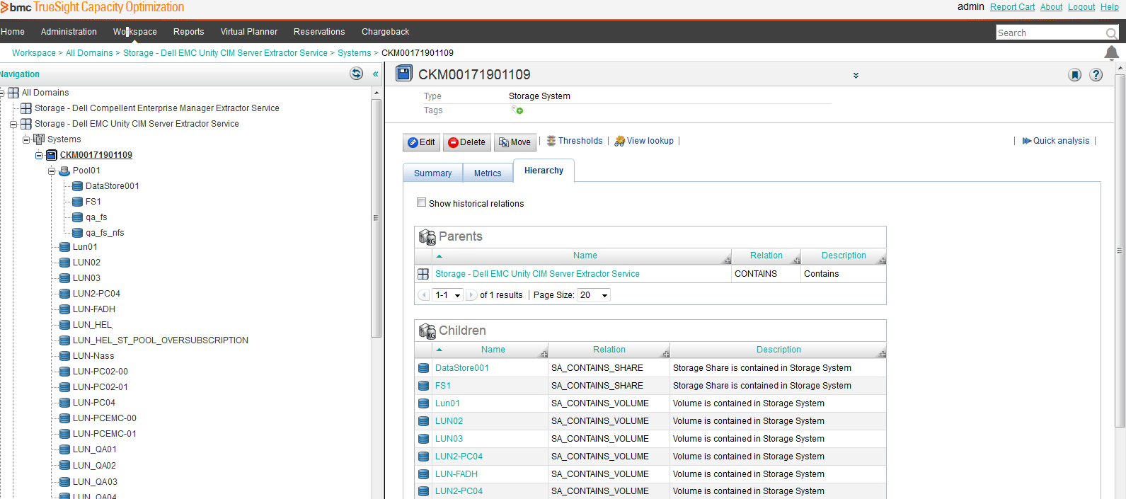
Task: Open the Chargeback menu
Action: pyautogui.click(x=385, y=32)
